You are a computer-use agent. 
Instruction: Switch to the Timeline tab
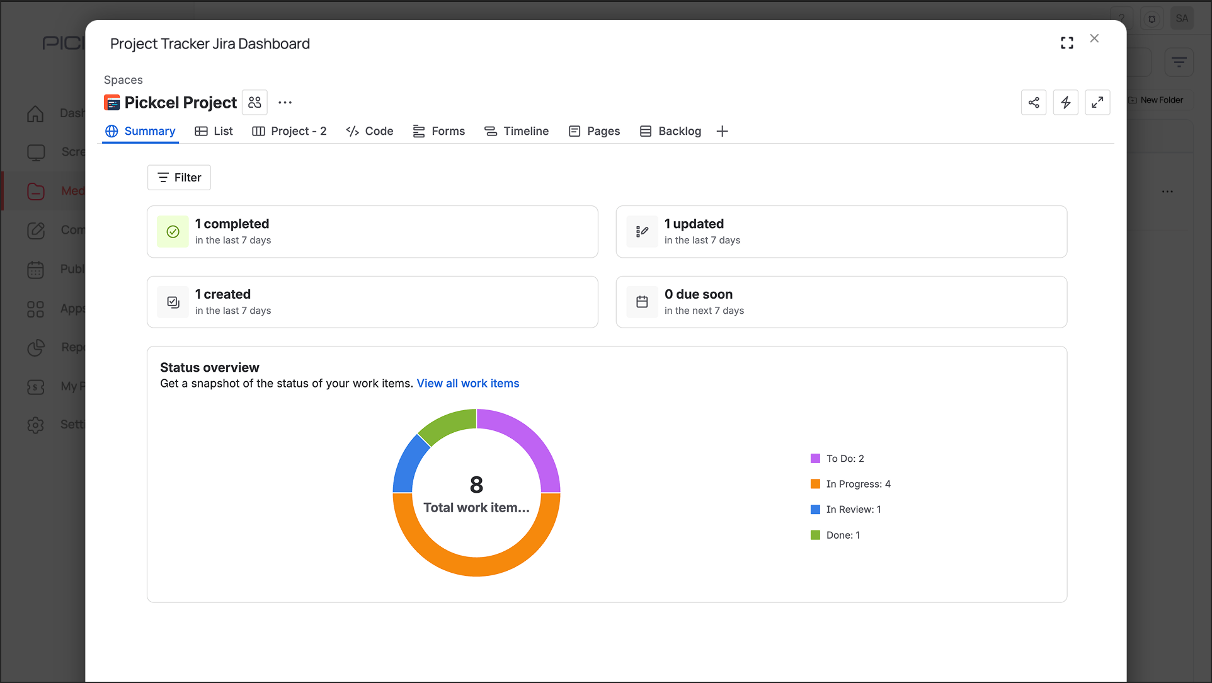[517, 131]
